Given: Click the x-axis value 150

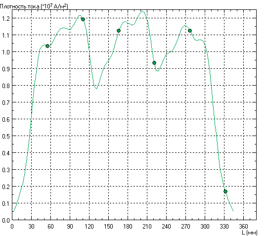Looking at the screenshot, I should pos(108,227).
